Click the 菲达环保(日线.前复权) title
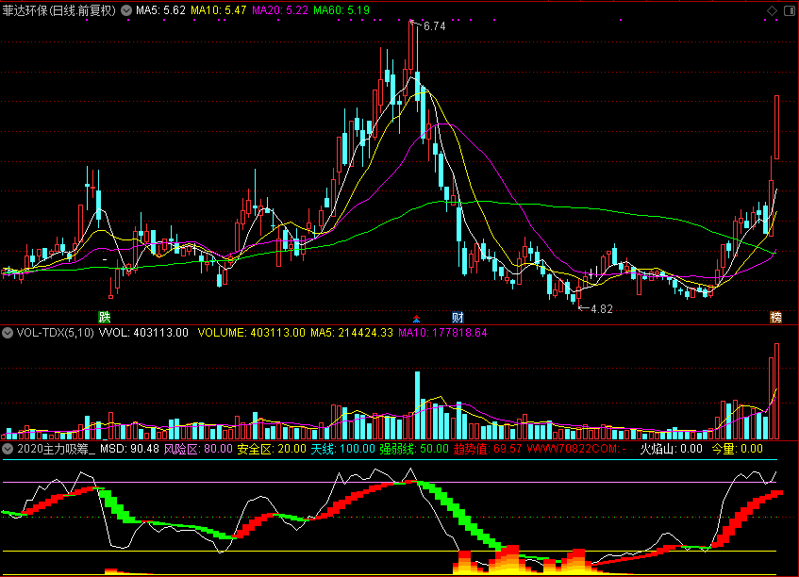This screenshot has width=799, height=577. click(x=58, y=10)
